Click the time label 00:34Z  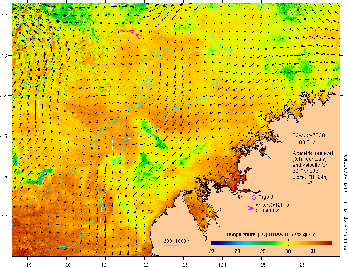coord(307,142)
